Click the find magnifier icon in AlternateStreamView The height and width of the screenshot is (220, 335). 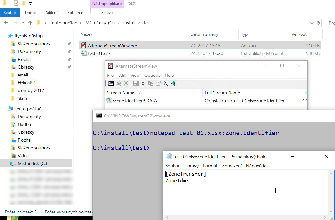pyautogui.click(x=166, y=83)
